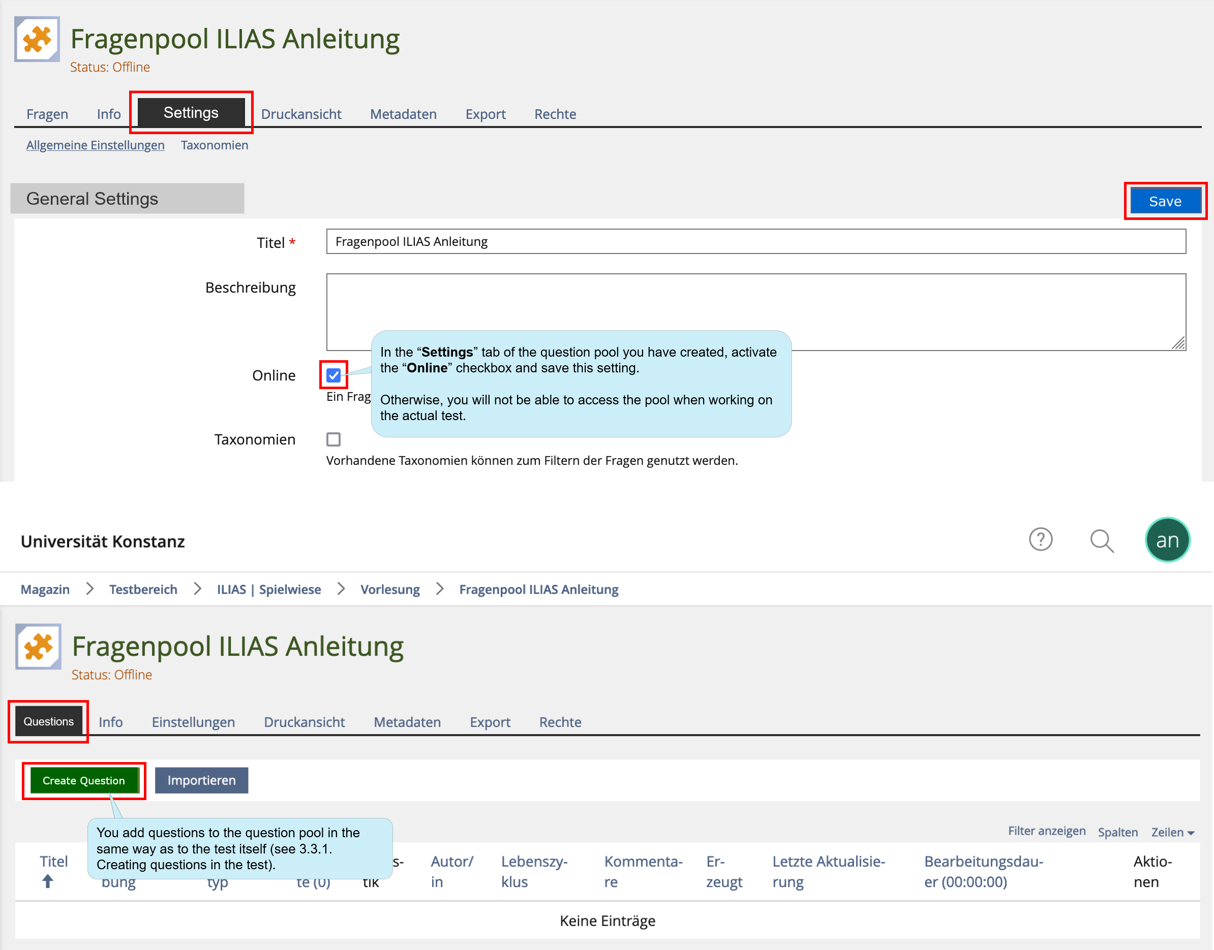
Task: Select the Questions tab
Action: (x=48, y=721)
